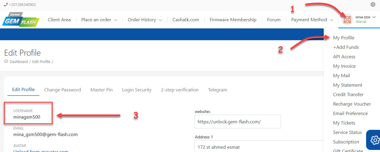Open the Order History dropdown menu

tap(145, 20)
